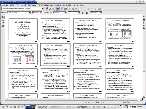
Task: Toggle Show/Hide Slide button
Action: click(87, 13)
